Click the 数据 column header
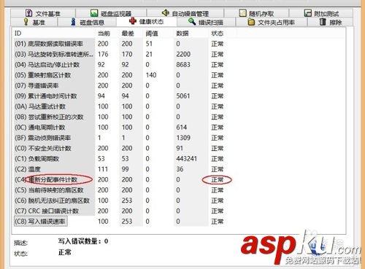 pos(182,34)
